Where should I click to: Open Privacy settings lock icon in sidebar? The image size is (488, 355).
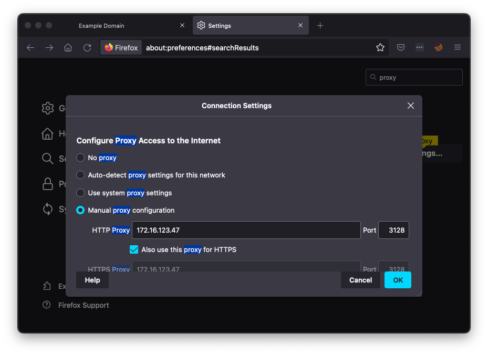(x=48, y=184)
